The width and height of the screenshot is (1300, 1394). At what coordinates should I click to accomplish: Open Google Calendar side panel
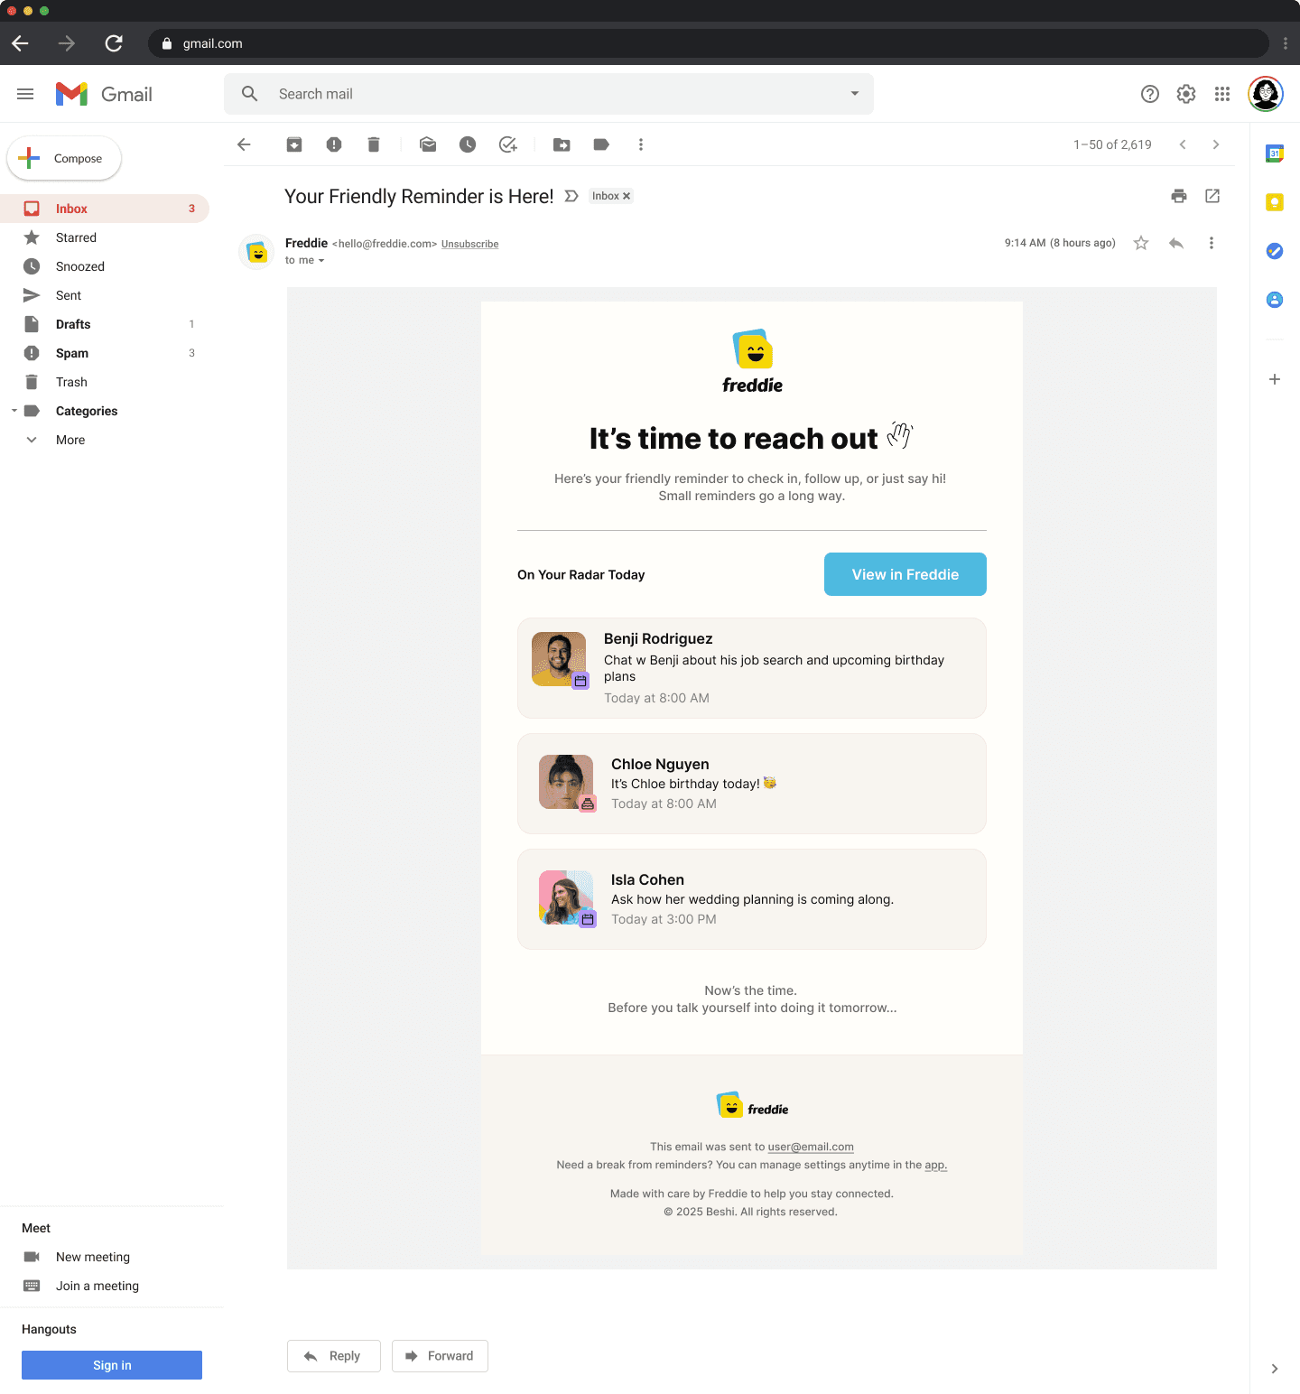[x=1275, y=153]
